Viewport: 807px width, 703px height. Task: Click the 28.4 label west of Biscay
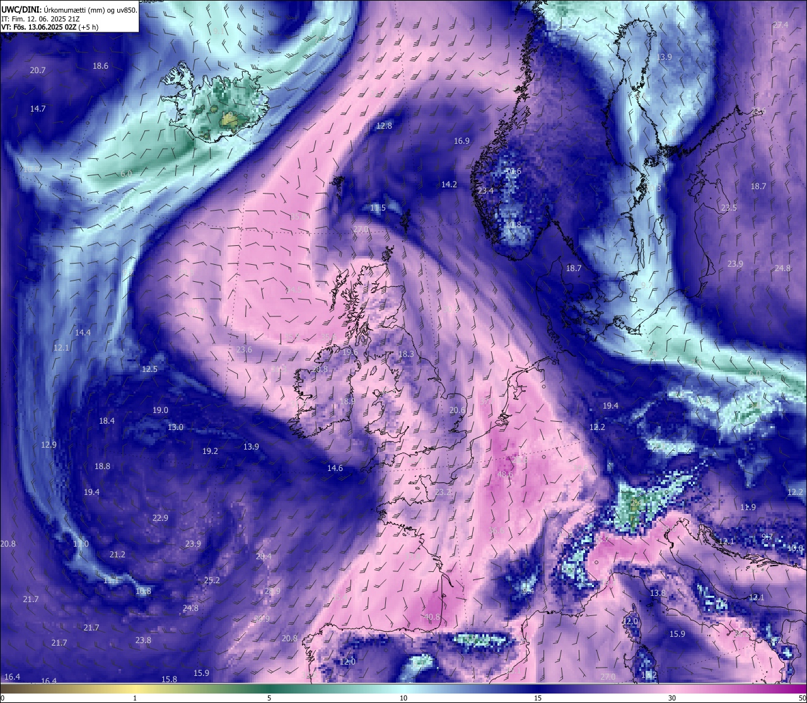[x=264, y=556]
